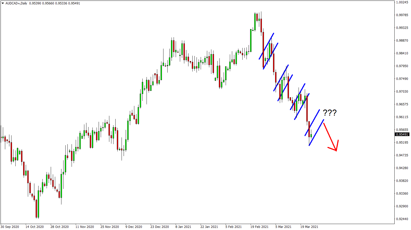Viewport: 411px width, 230px height.
Task: Click the 0.92900 price scale label
Action: point(402,206)
